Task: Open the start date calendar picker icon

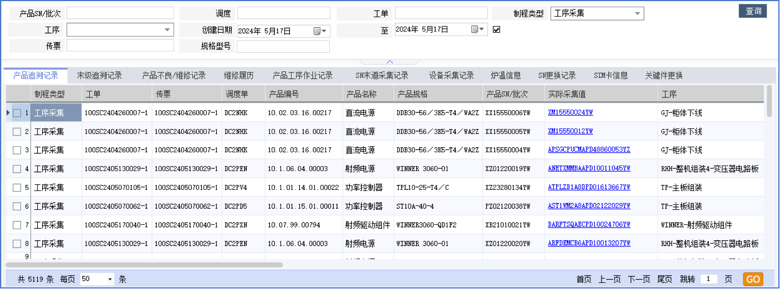Action: click(x=318, y=31)
